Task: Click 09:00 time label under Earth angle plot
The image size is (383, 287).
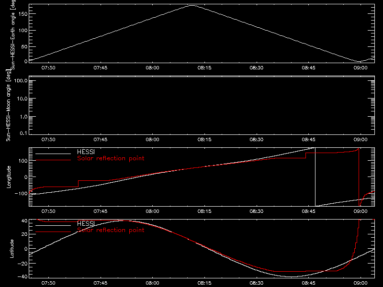Action: point(360,68)
